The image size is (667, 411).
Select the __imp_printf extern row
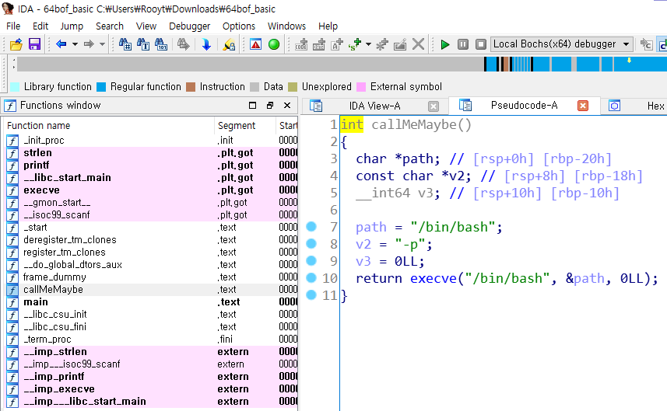click(x=152, y=377)
